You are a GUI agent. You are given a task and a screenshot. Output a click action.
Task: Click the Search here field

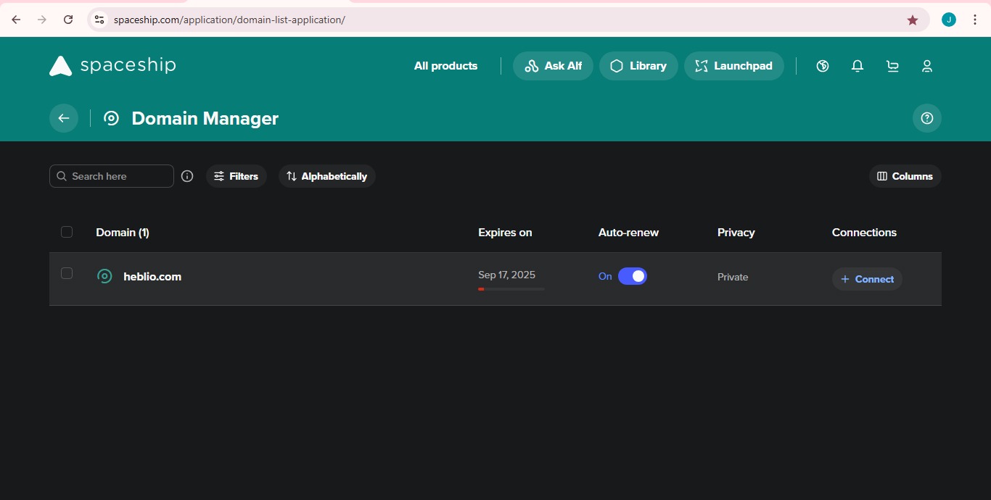click(112, 176)
